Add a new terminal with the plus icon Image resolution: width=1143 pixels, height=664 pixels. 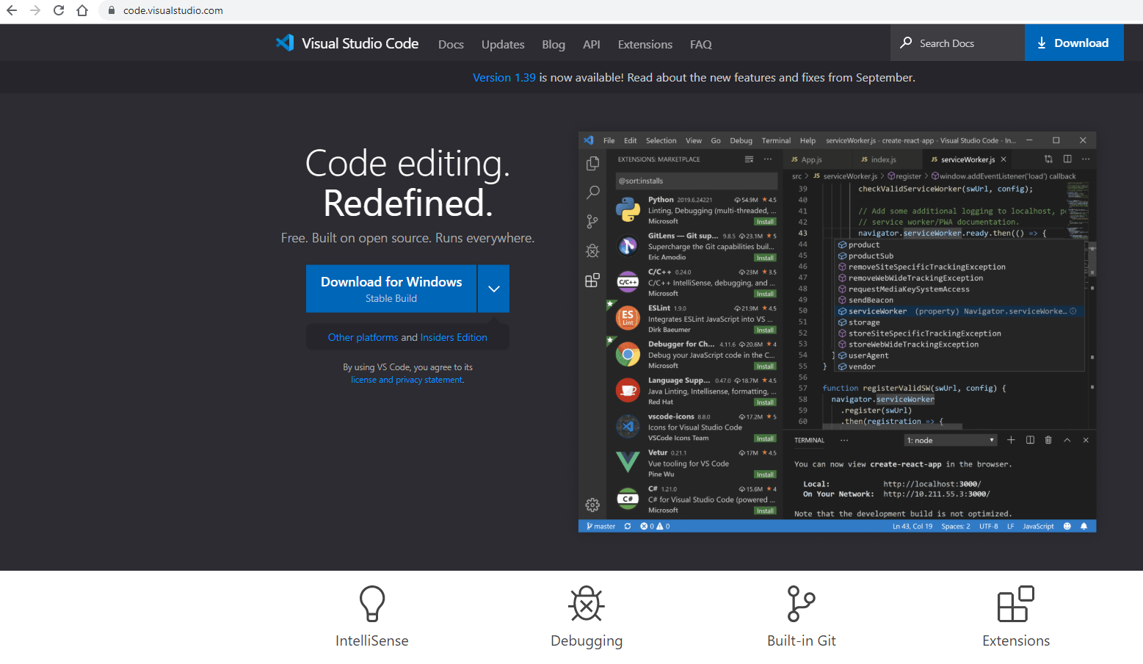pyautogui.click(x=1011, y=440)
